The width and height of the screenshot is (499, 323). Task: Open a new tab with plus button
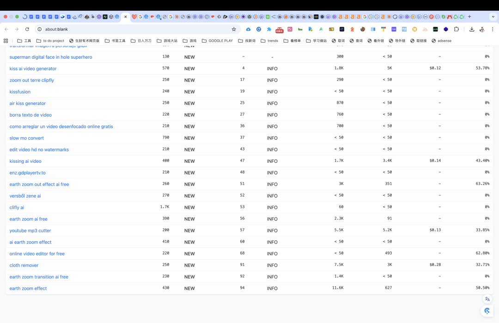469,17
